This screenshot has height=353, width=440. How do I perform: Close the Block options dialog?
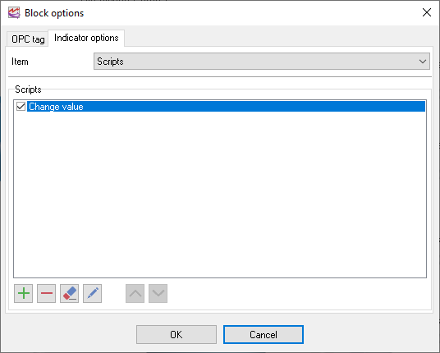pyautogui.click(x=427, y=12)
